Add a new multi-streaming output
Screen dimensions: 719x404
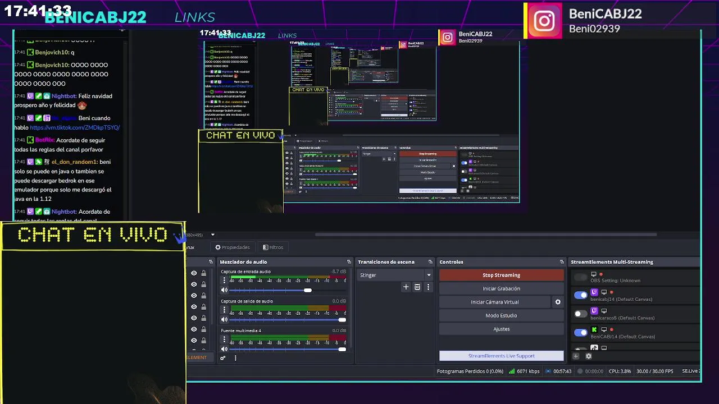576,356
